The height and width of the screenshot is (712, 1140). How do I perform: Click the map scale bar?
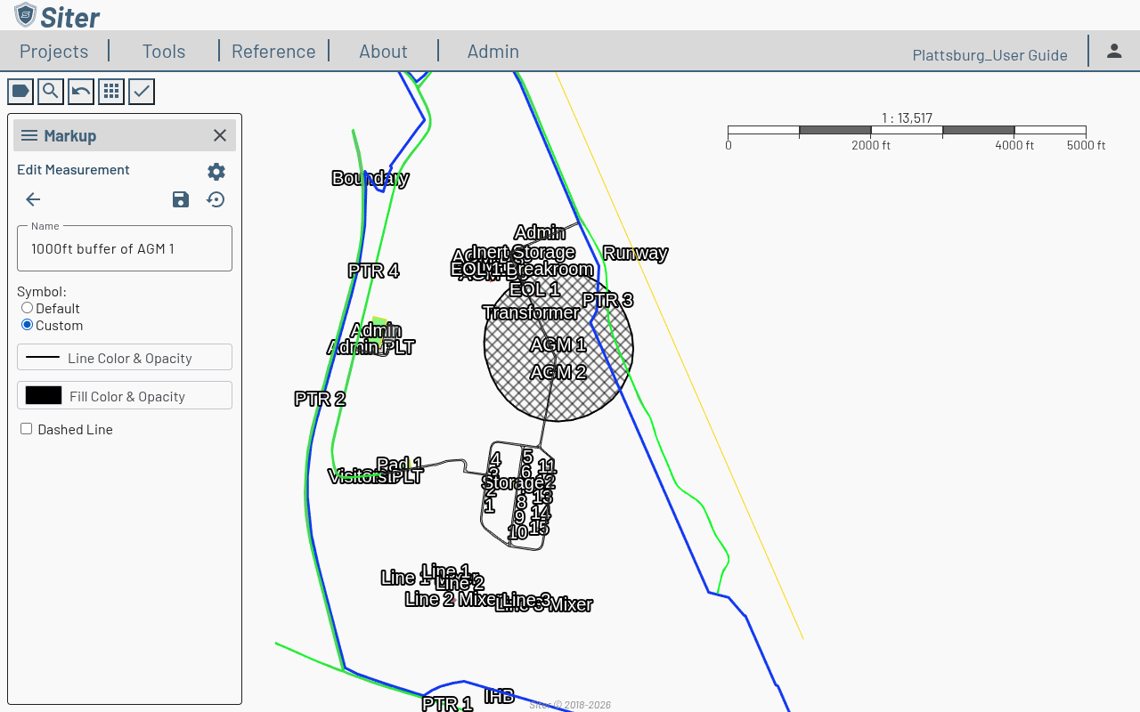click(x=907, y=131)
